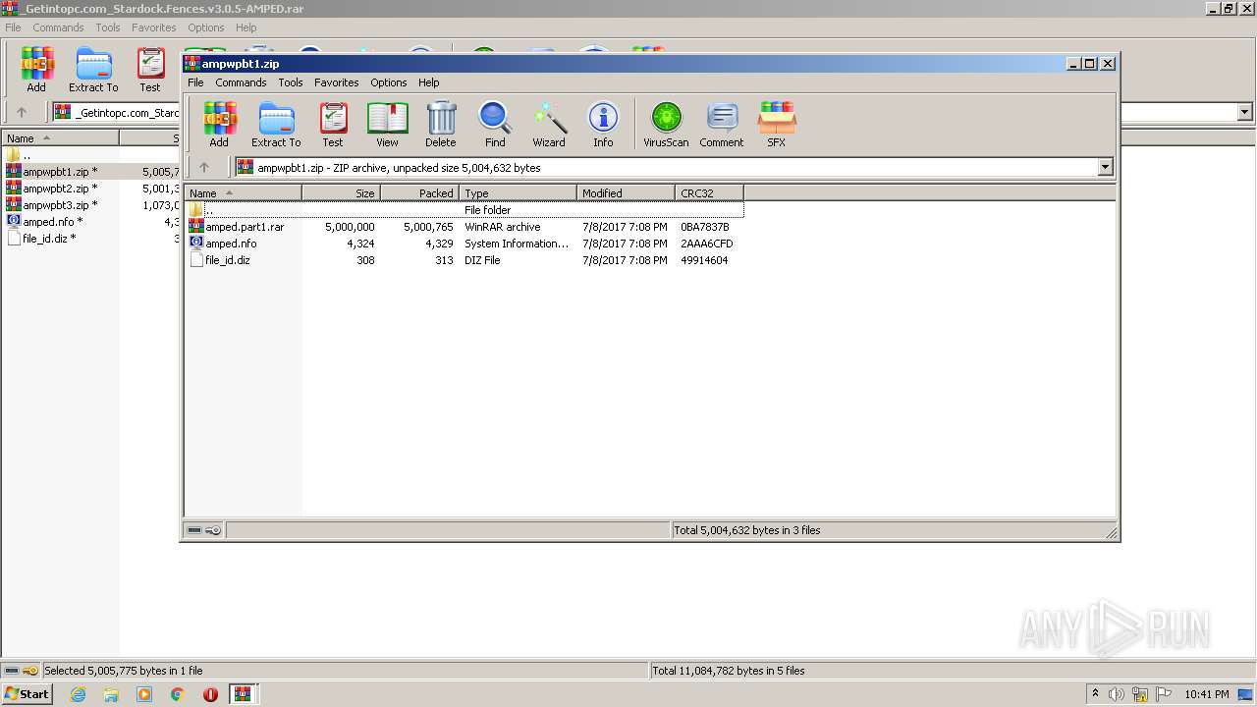Click the volume speaker tray icon
The width and height of the screenshot is (1257, 707).
point(1117,694)
